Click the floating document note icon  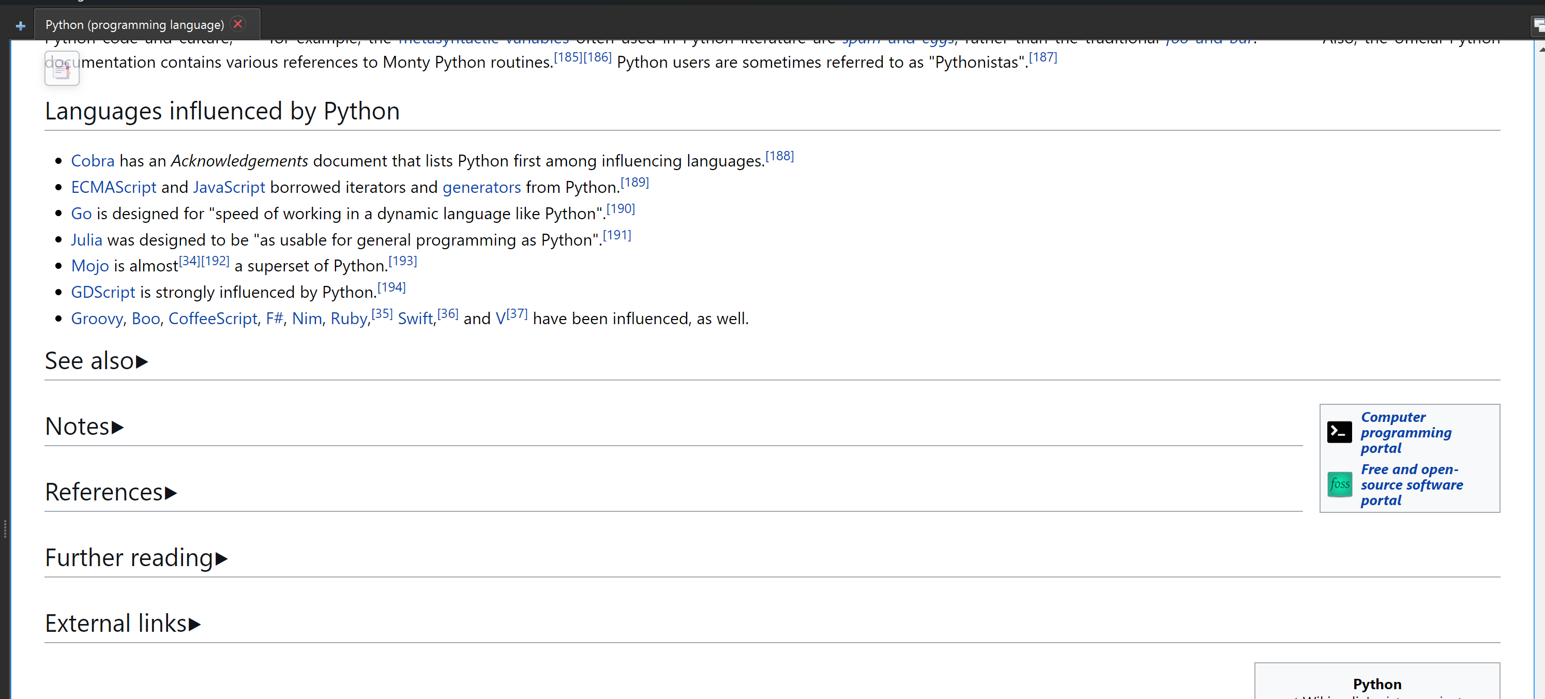click(x=62, y=69)
